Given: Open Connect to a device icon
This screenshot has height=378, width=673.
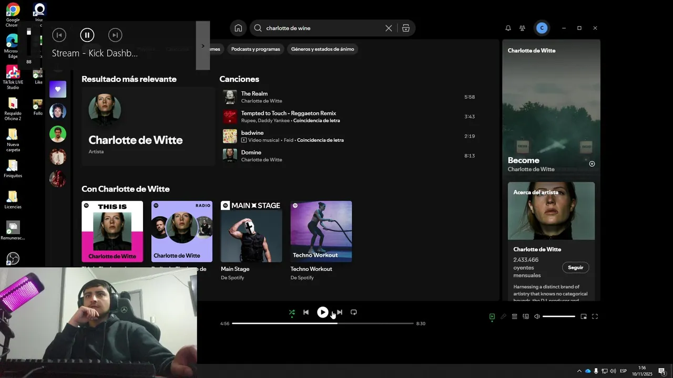Looking at the screenshot, I should tap(526, 317).
